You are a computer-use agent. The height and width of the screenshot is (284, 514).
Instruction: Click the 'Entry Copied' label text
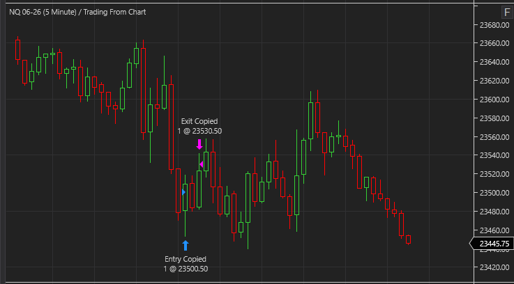pos(186,259)
